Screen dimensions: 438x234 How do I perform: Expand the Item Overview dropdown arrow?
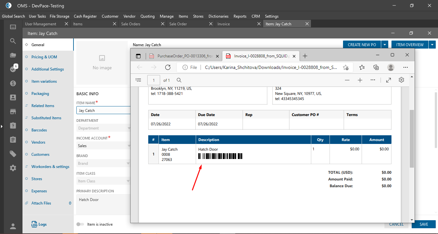(x=433, y=45)
